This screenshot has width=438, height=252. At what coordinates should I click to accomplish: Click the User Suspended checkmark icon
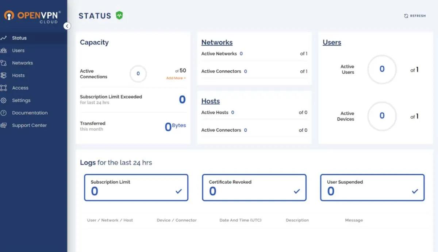click(x=415, y=191)
